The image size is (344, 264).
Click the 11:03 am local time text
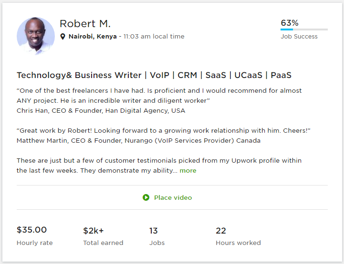[x=154, y=37]
